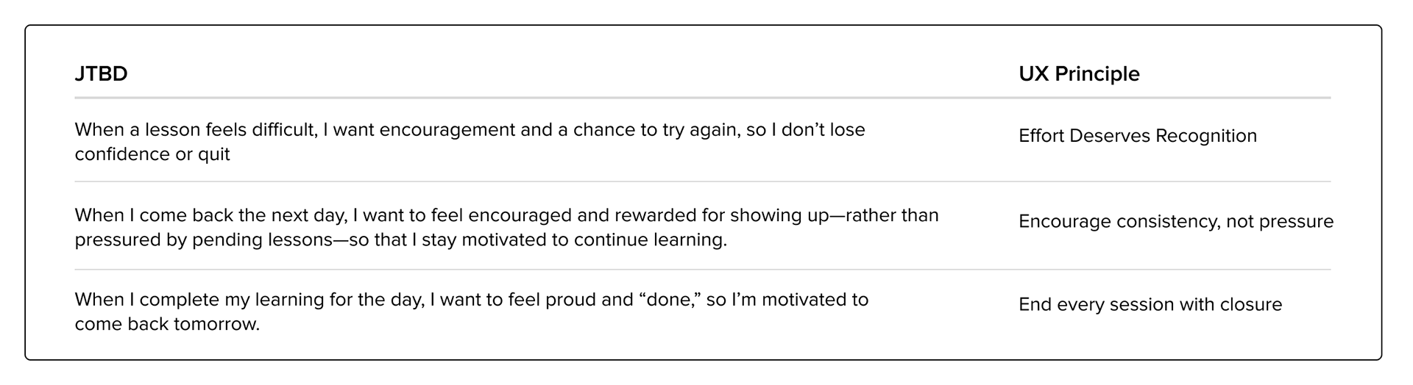1413x385 pixels.
Task: Click the UX Principle column header
Action: point(1079,74)
